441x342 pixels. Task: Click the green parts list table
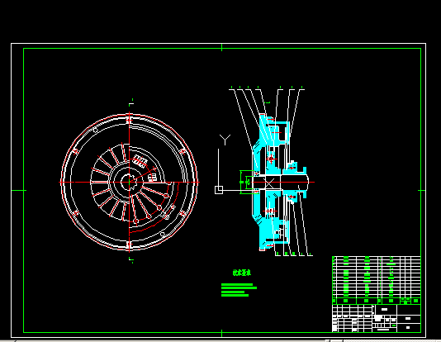click(377, 280)
